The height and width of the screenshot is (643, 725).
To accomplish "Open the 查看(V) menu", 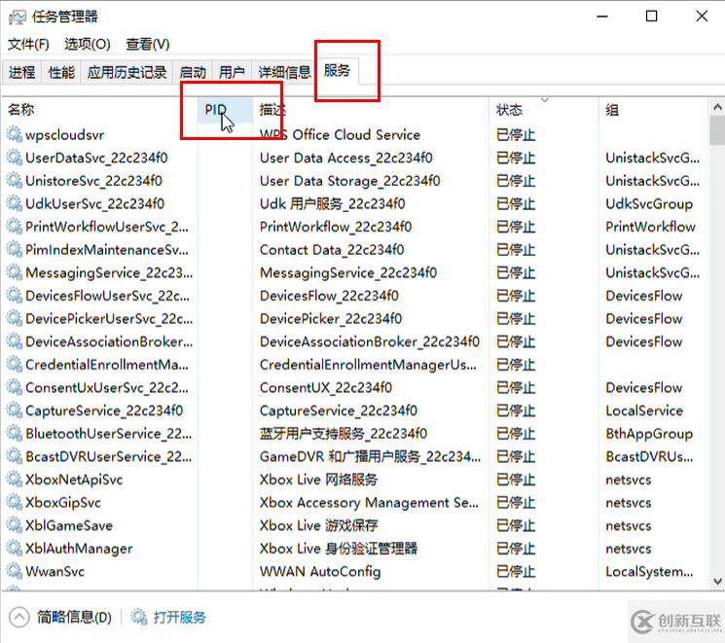I will pos(148,45).
